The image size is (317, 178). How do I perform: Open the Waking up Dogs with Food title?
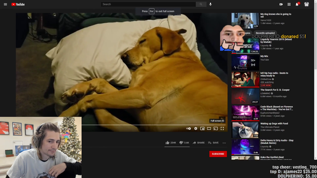tap(274, 124)
